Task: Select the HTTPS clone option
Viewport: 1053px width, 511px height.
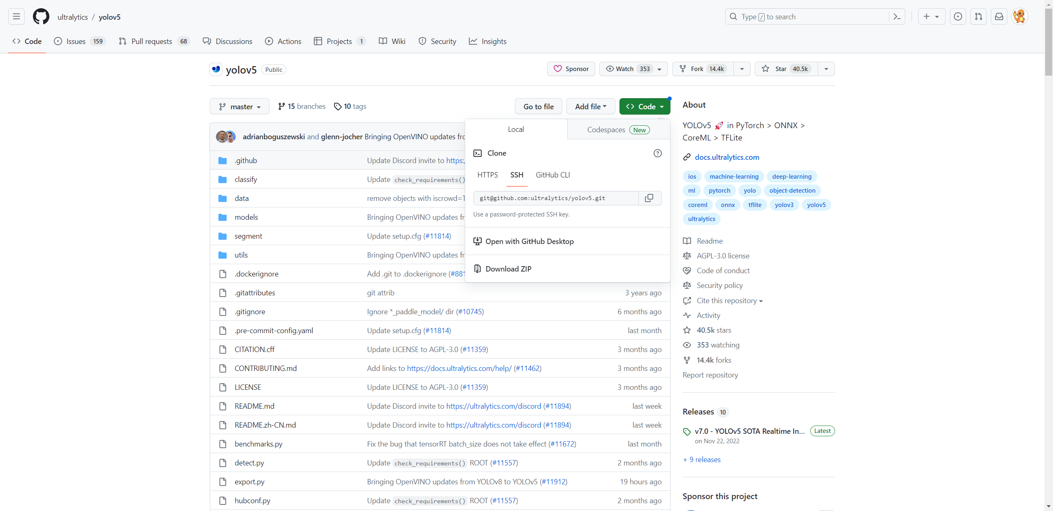Action: 487,175
